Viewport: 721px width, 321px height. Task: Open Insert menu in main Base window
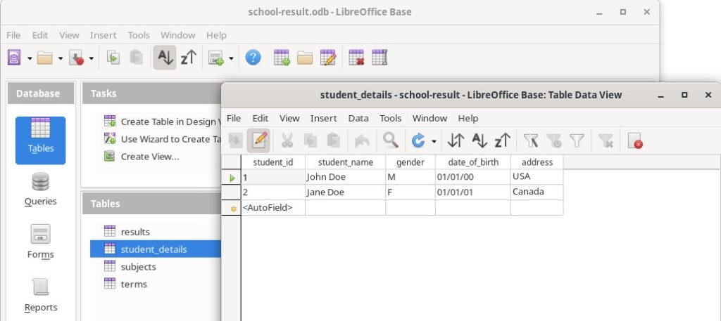(104, 35)
